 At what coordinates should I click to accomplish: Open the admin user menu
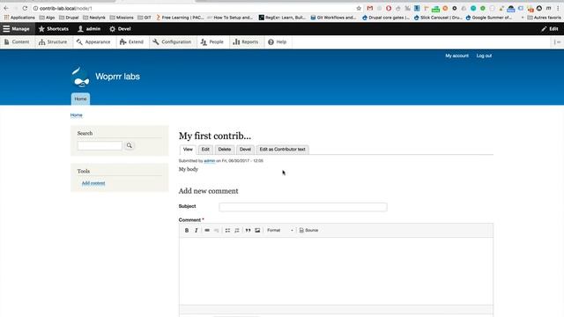click(89, 29)
